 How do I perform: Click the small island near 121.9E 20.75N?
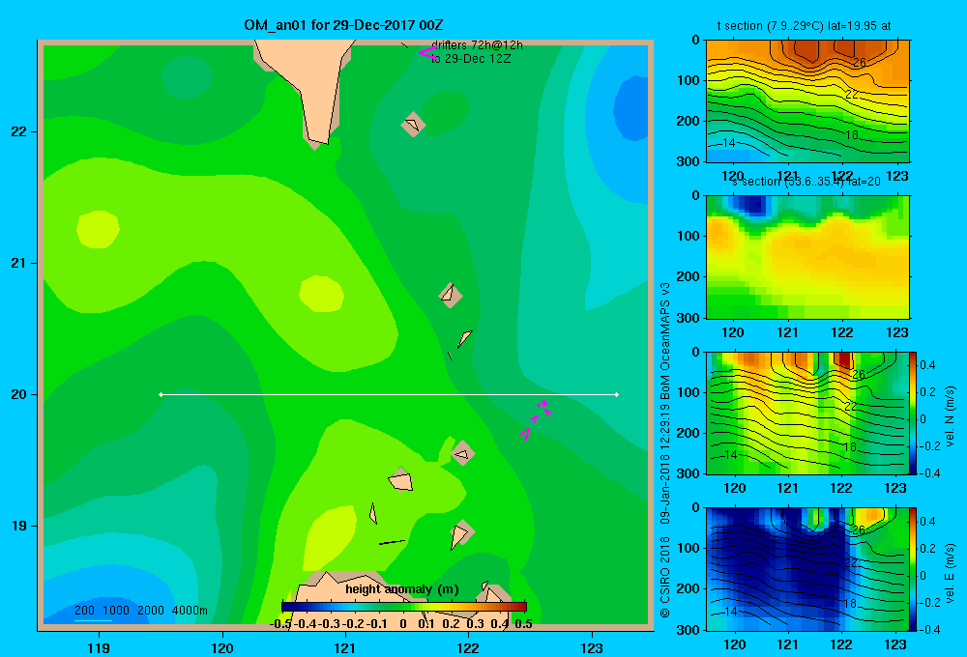tap(451, 295)
